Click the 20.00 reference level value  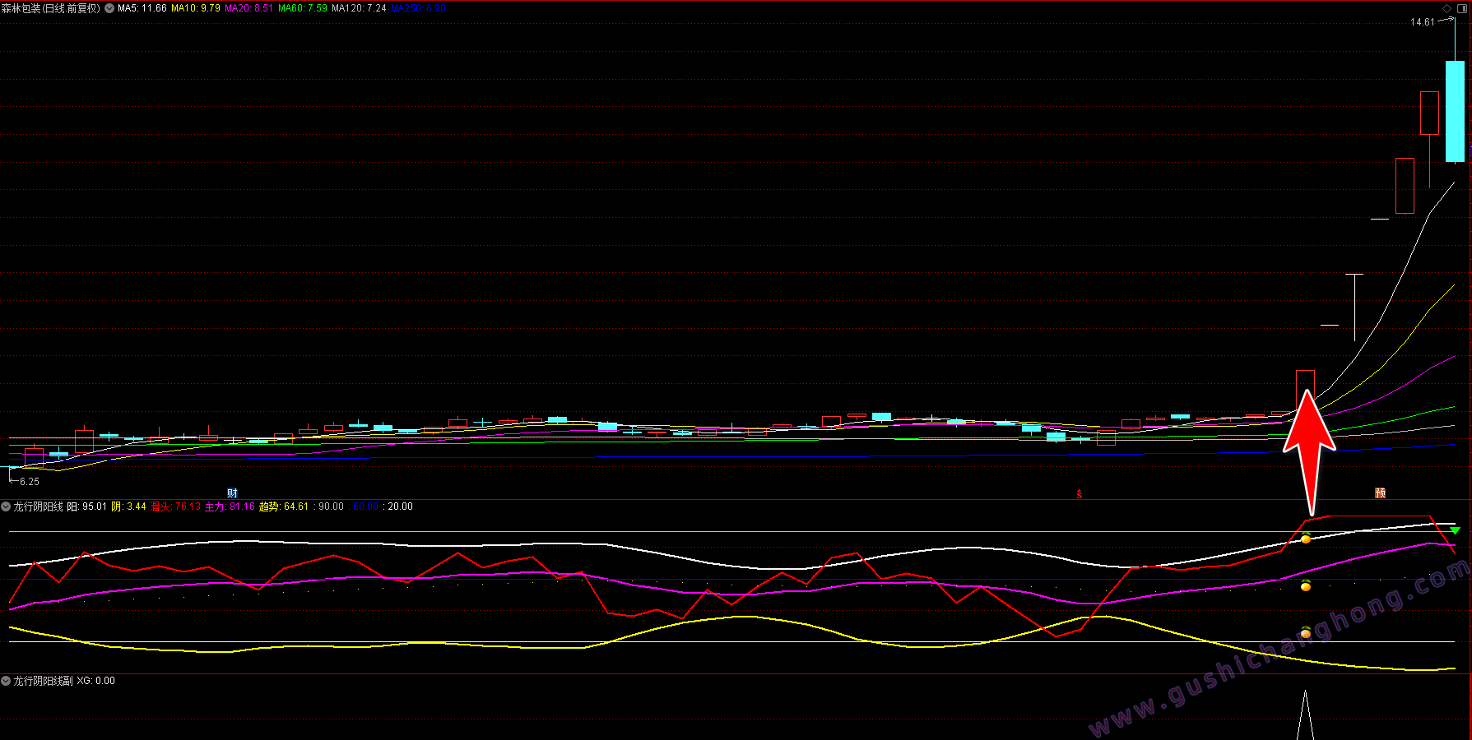(x=400, y=506)
